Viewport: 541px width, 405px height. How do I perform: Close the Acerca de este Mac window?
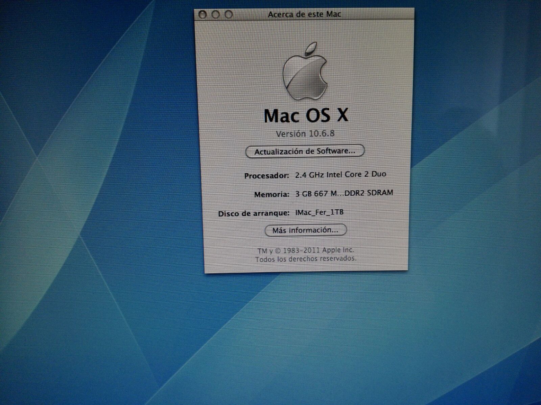click(x=203, y=15)
